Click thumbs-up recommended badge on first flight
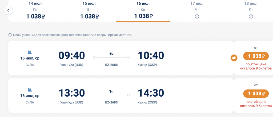This screenshot has height=117, width=273. [x=234, y=58]
